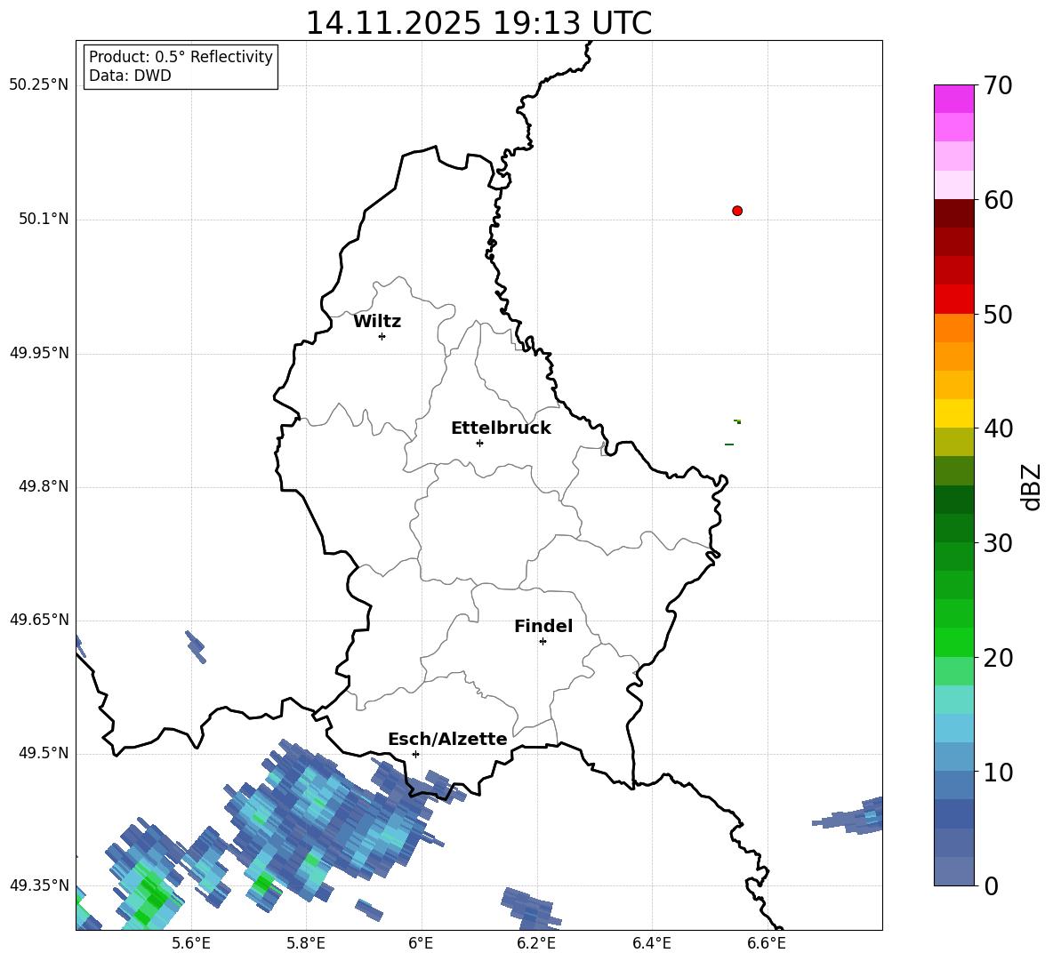Click the colorbar tick label 50
The width and height of the screenshot is (1053, 961).
click(998, 315)
